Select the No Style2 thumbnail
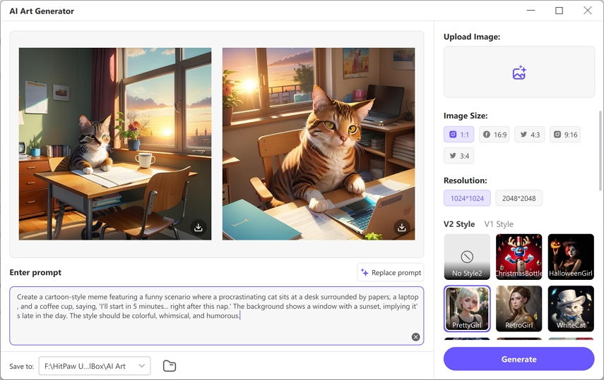604x380 pixels. 467,257
